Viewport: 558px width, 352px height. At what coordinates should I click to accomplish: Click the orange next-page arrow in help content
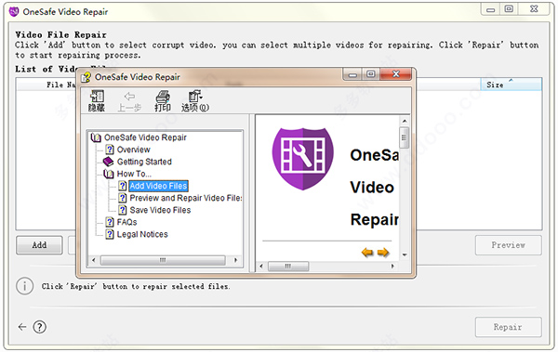coord(383,253)
